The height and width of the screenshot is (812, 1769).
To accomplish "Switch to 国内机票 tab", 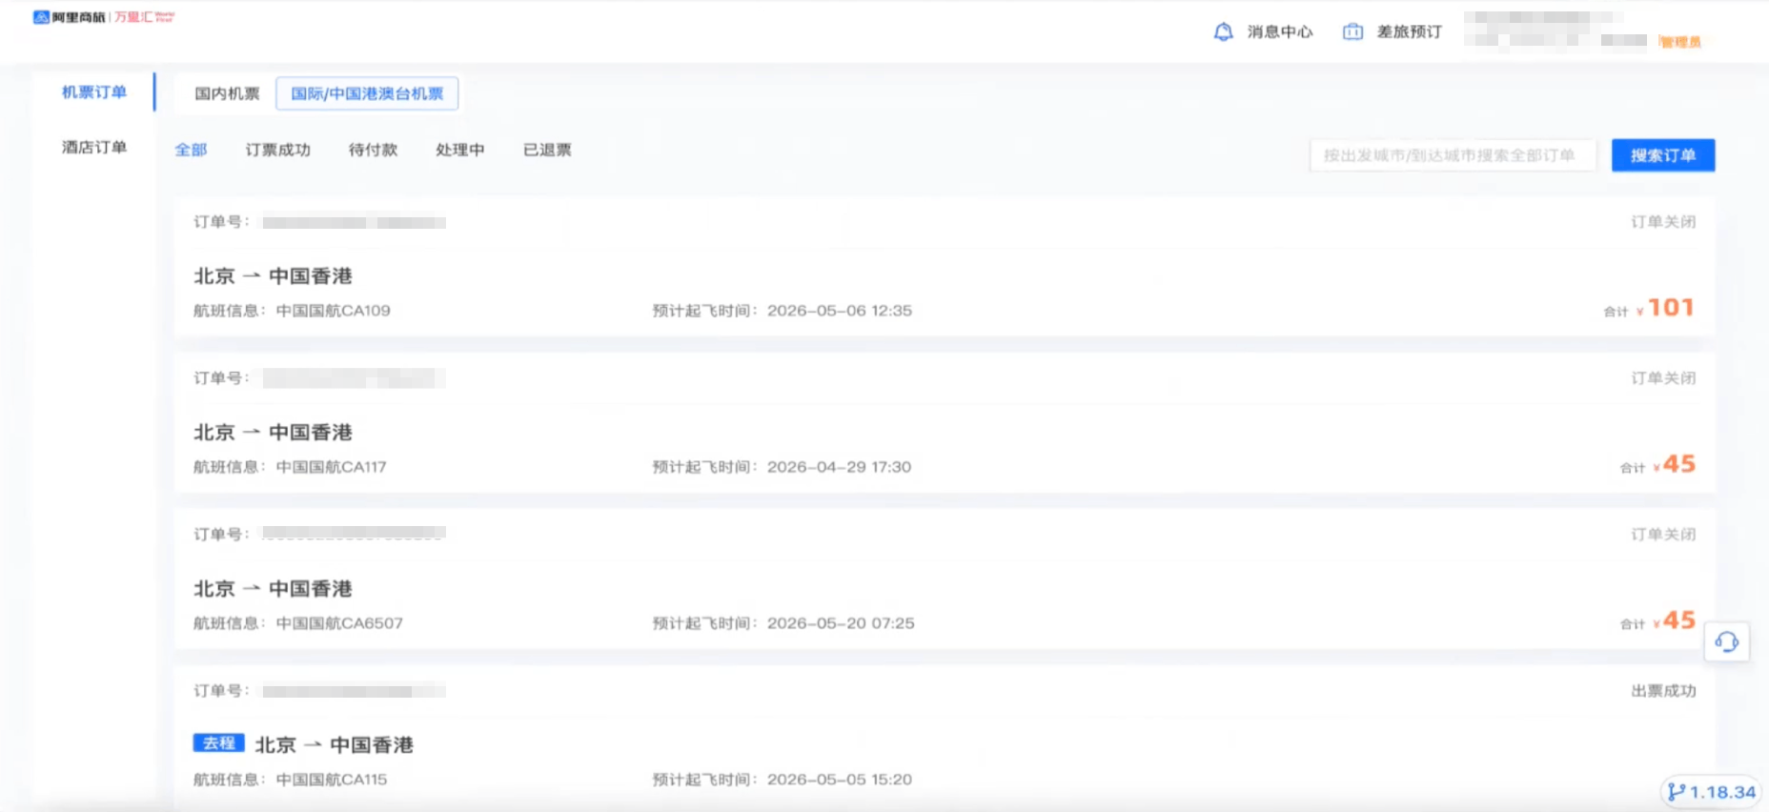I will (227, 93).
